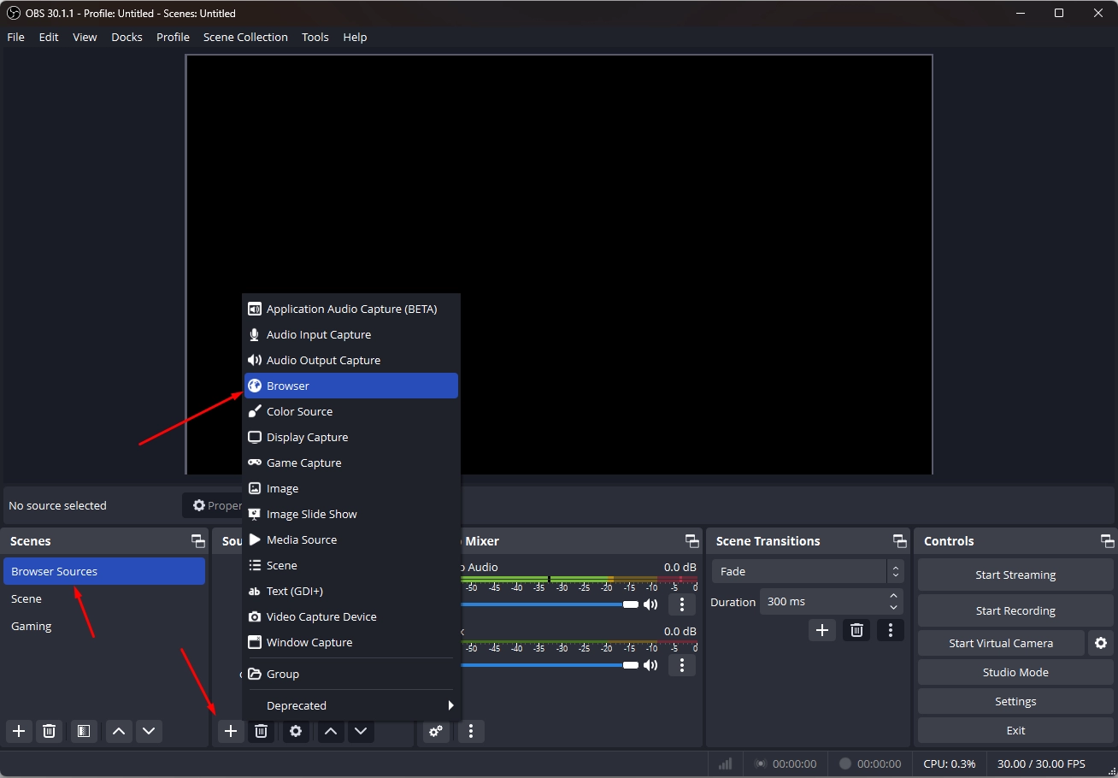Open Audio Mixer toolbar three-dot menu
Viewport: 1118px width, 778px height.
(x=471, y=731)
